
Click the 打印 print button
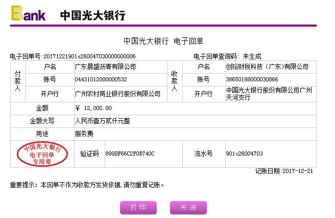(138, 207)
